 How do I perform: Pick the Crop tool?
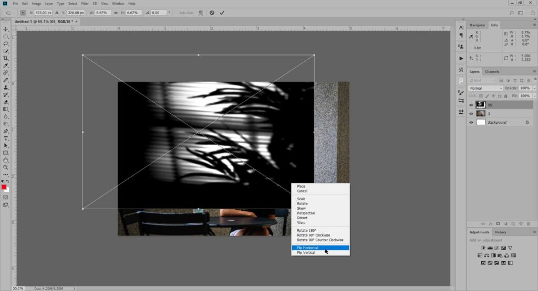6,58
